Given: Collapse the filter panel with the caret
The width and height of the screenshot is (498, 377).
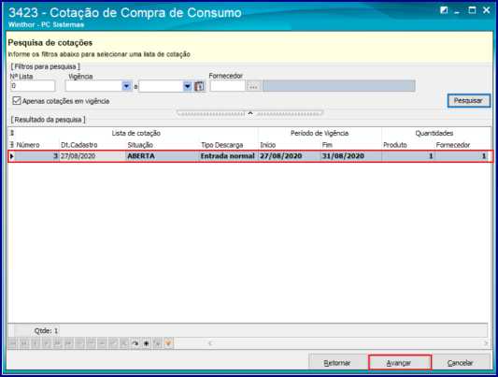Looking at the screenshot, I should 250,113.
